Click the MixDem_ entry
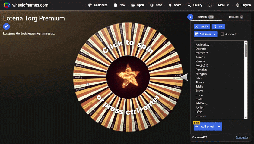The height and width of the screenshot is (144, 254). pos(201,103)
